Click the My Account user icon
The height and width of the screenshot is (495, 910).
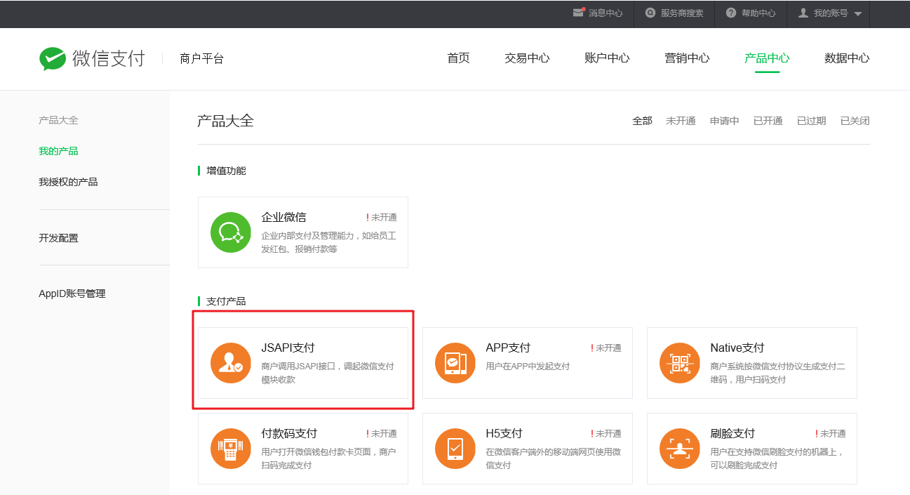point(803,13)
